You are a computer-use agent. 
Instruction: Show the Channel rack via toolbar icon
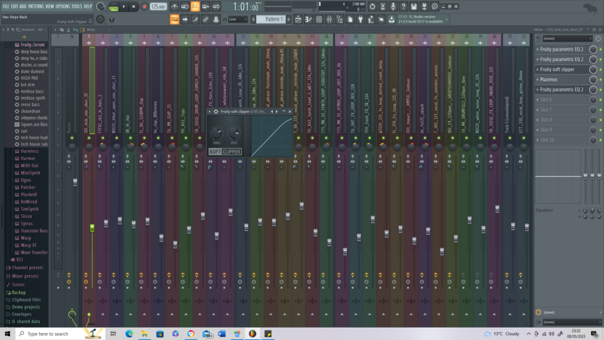pyautogui.click(x=319, y=19)
